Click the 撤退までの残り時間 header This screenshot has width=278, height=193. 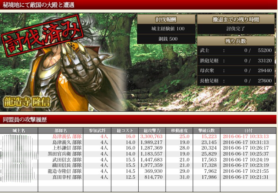(x=236, y=19)
